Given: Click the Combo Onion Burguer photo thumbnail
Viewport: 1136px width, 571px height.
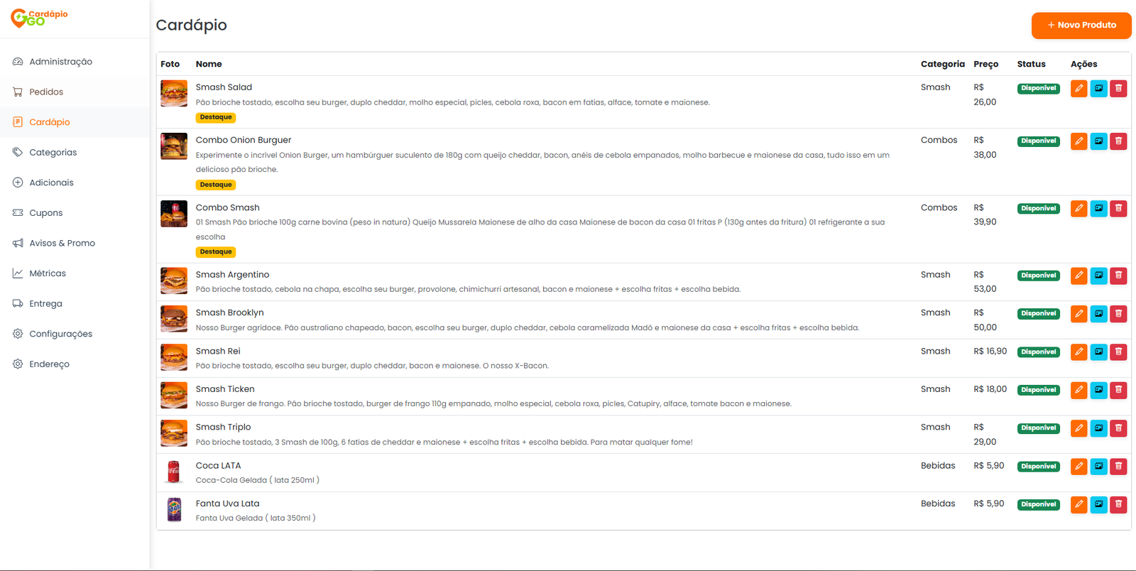Looking at the screenshot, I should [174, 146].
